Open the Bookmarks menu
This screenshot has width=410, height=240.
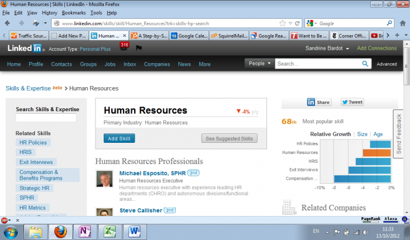74,13
